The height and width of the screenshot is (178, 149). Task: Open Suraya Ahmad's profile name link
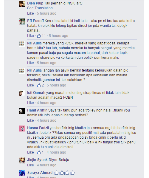tap(40, 173)
